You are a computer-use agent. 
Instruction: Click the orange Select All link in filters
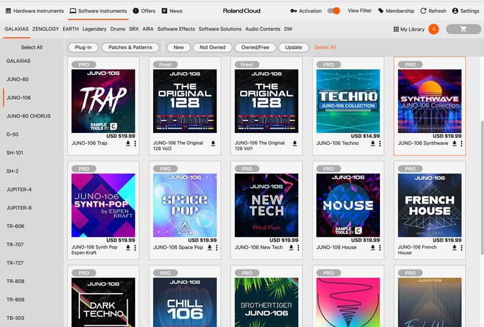[x=325, y=47]
